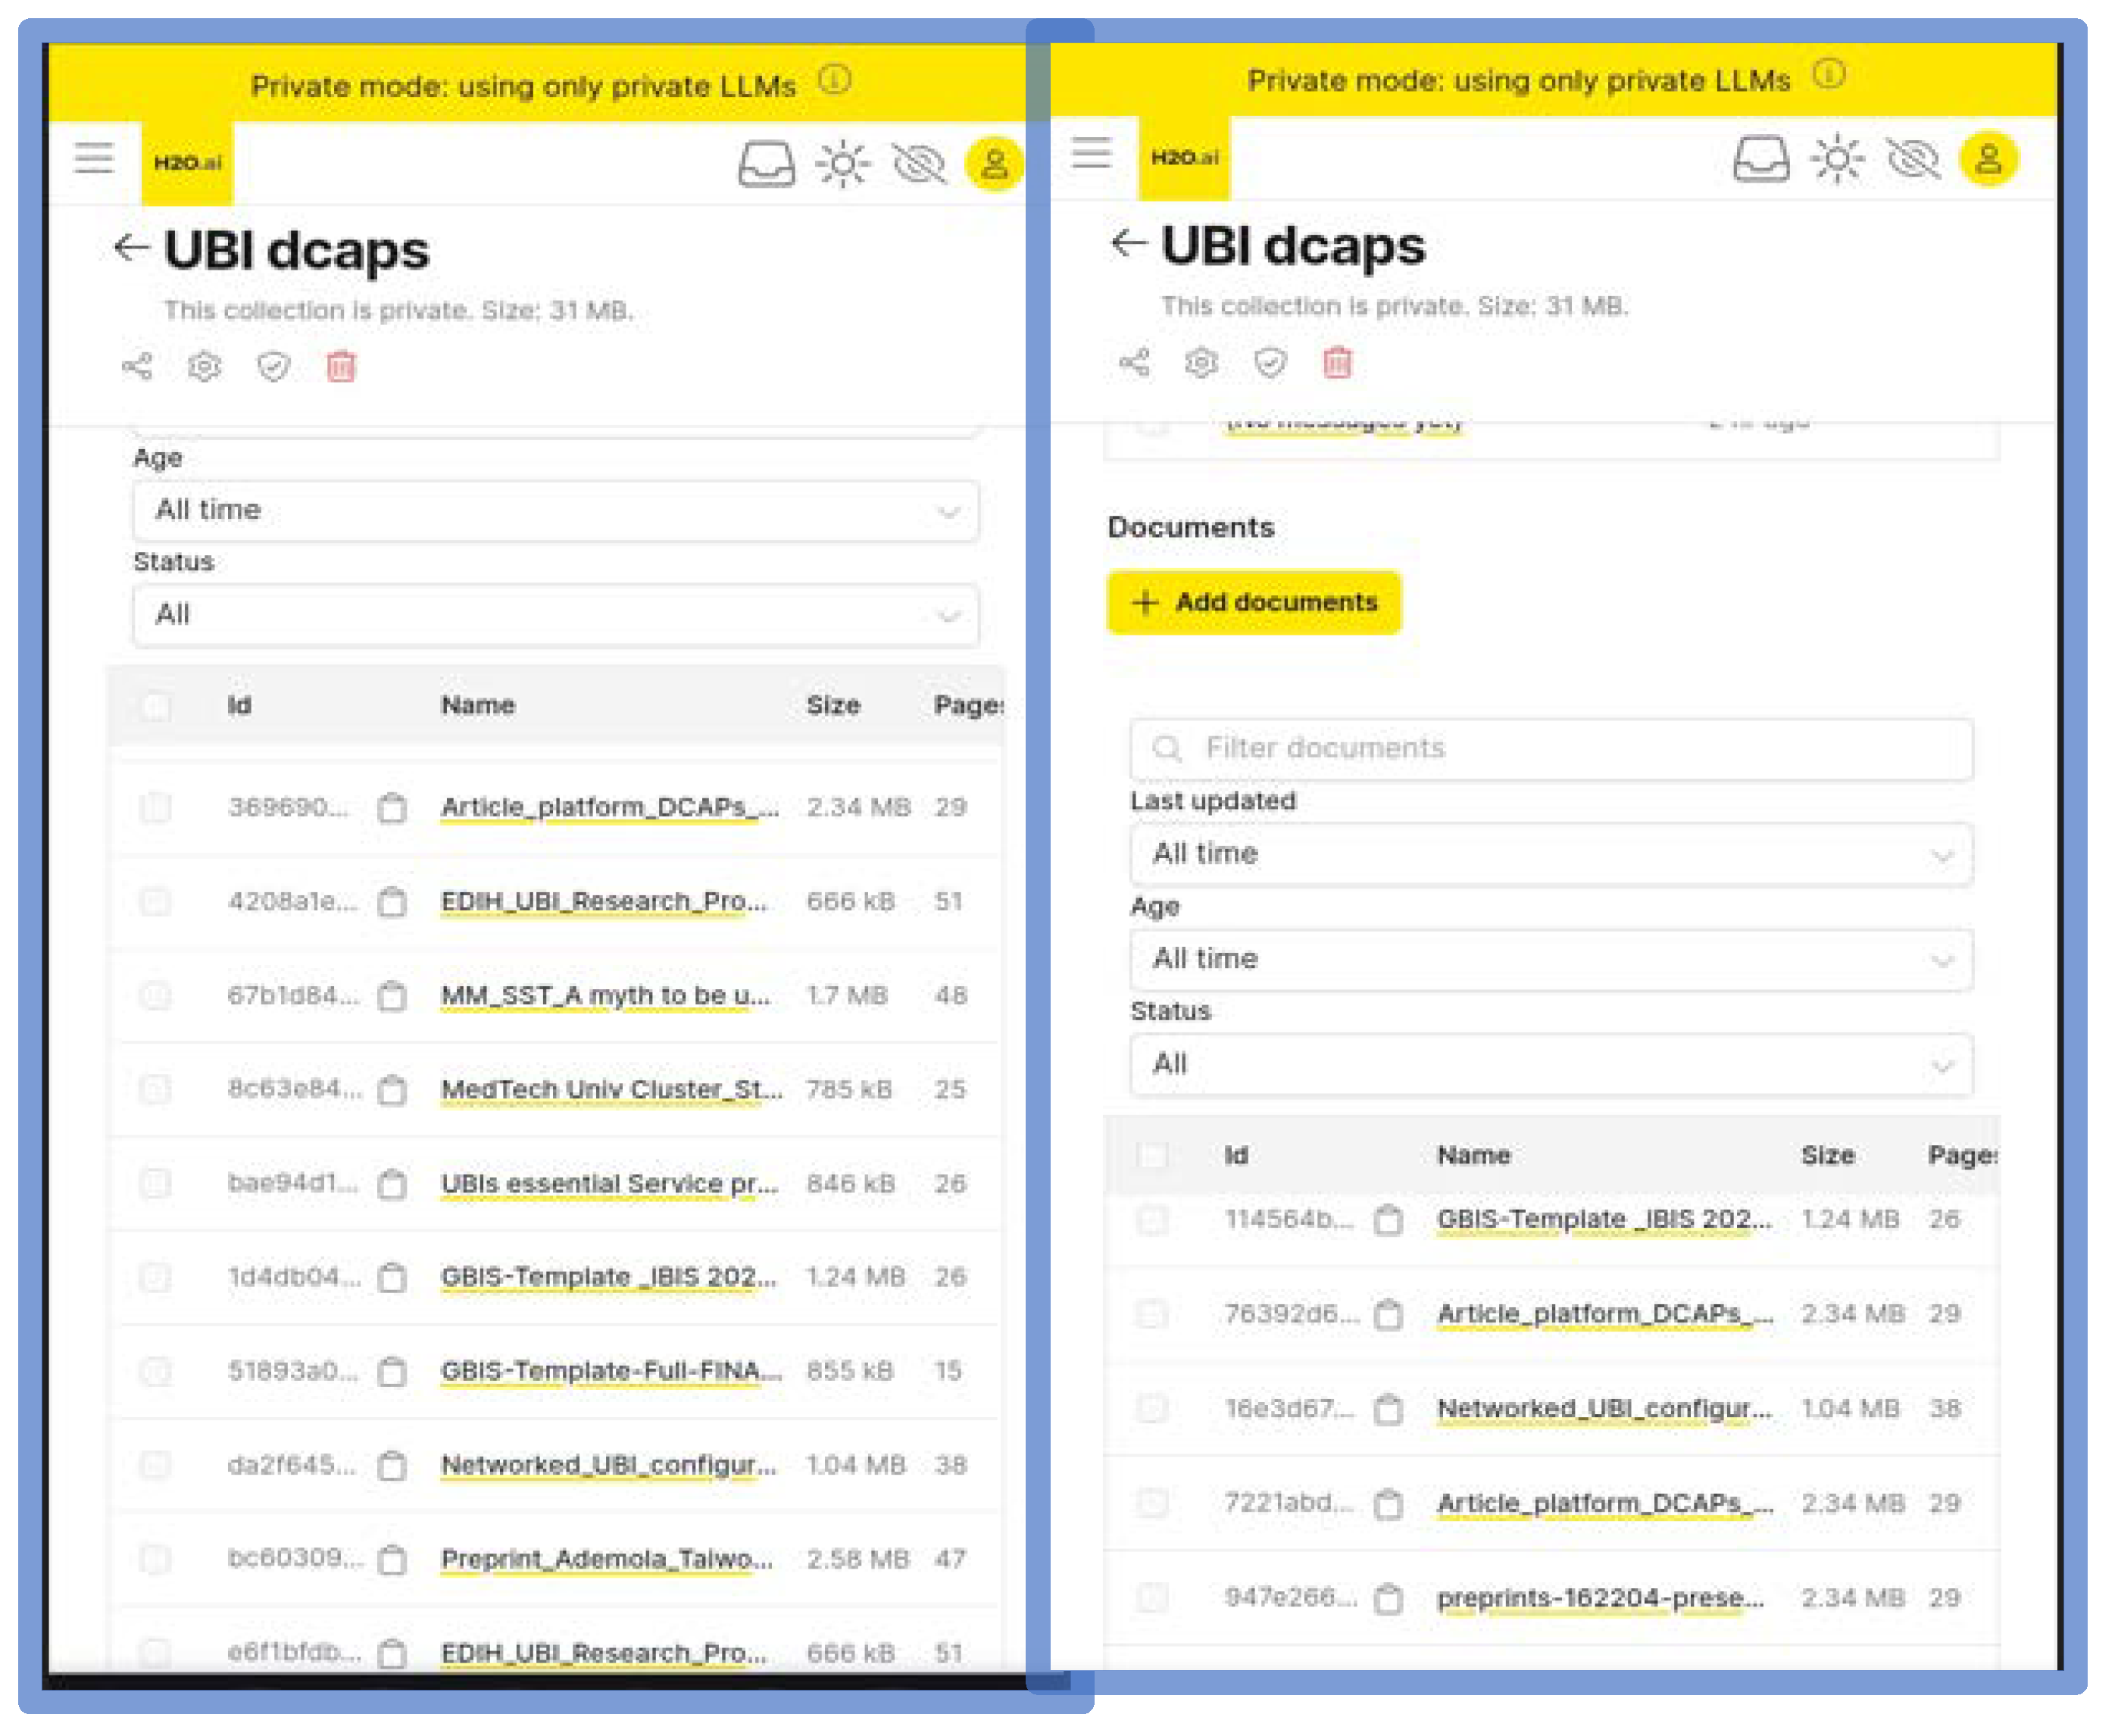
Task: Expand the Last updated dropdown
Action: [x=1551, y=855]
